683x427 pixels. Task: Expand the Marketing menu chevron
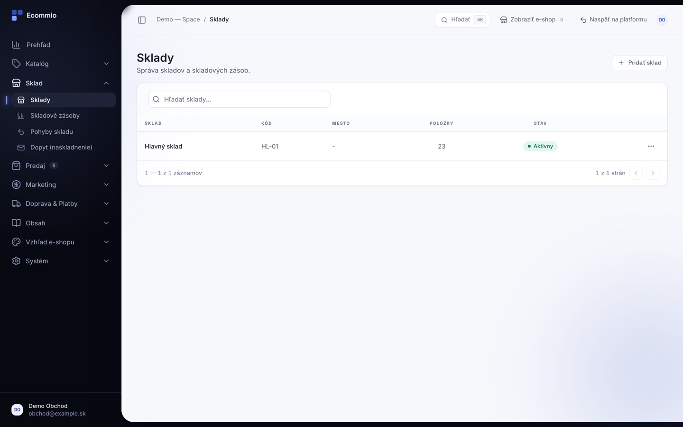click(106, 185)
